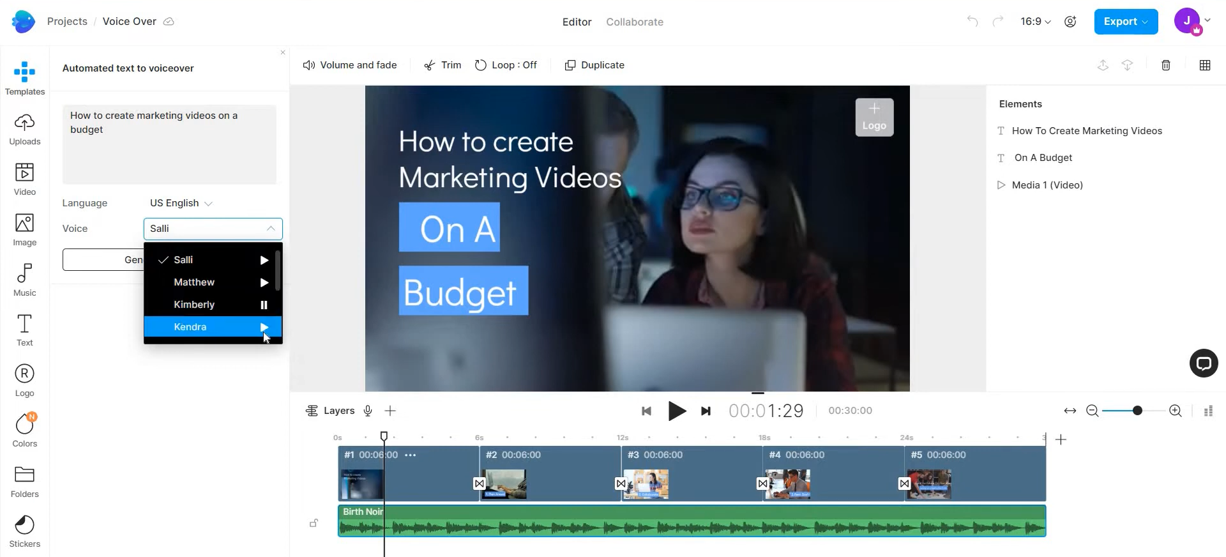The width and height of the screenshot is (1226, 557).
Task: Click the redo arrow
Action: [997, 21]
